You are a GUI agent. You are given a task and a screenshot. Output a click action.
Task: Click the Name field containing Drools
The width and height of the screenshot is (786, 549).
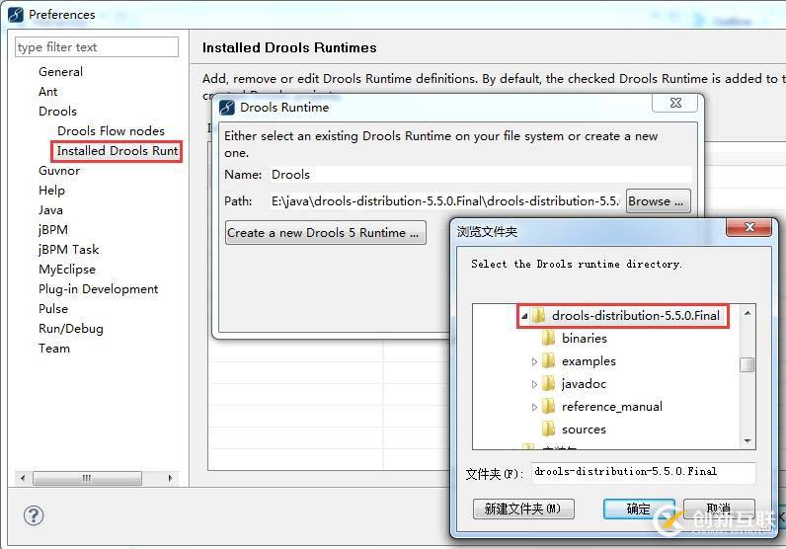pos(480,175)
